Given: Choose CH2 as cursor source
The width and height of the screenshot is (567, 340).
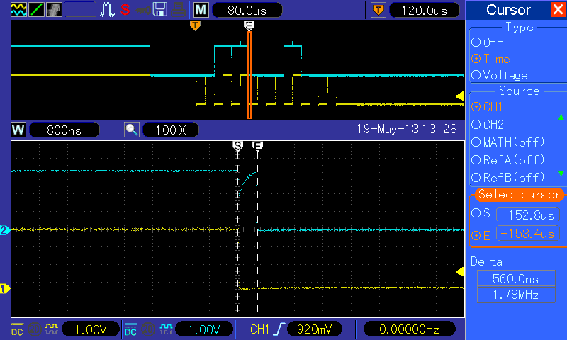Looking at the screenshot, I should [x=488, y=124].
